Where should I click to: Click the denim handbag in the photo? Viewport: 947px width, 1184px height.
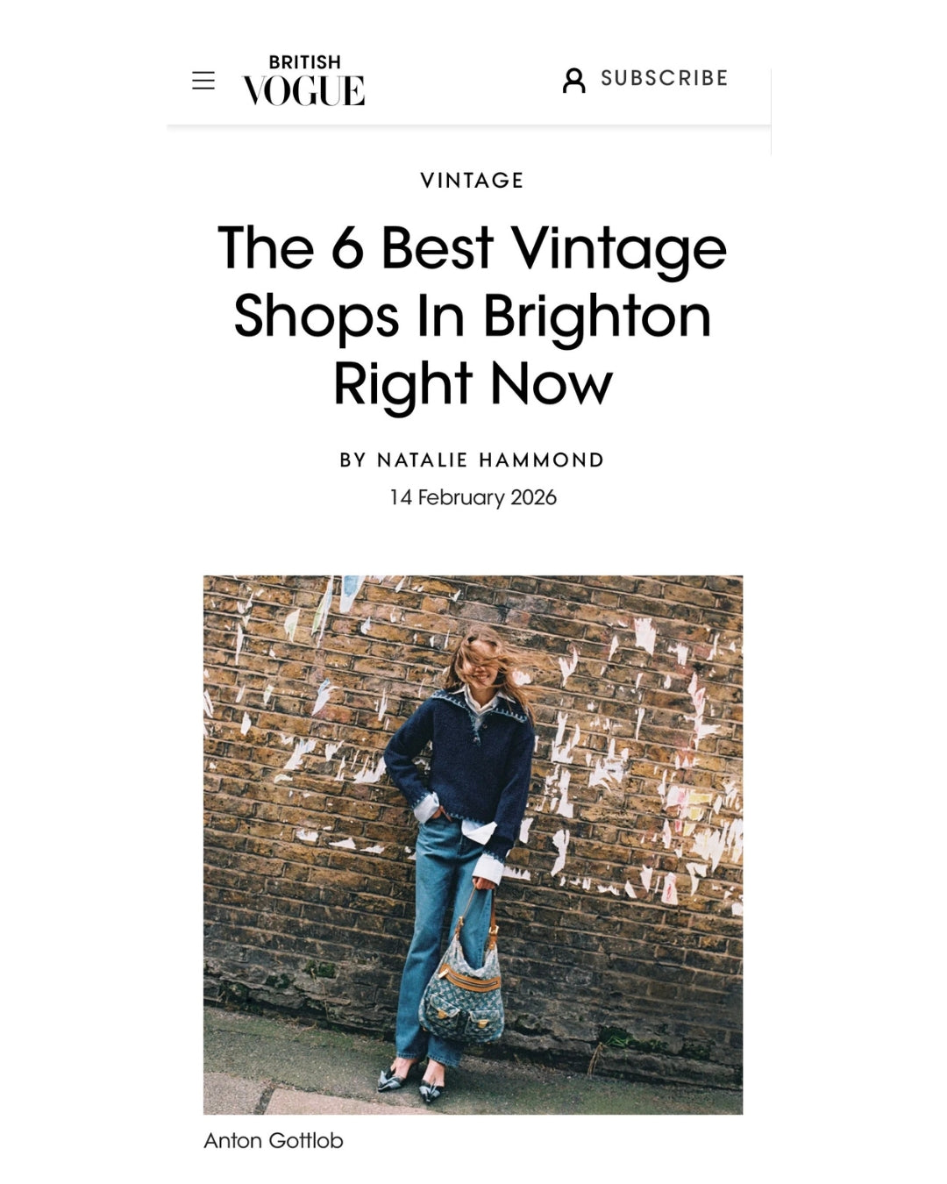(x=461, y=988)
